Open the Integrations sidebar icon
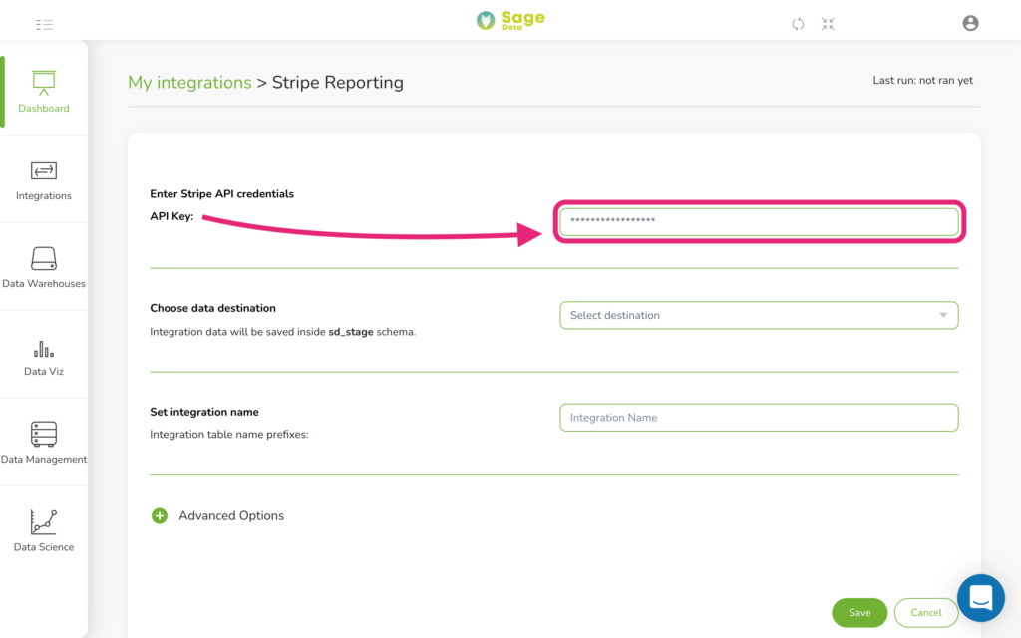The image size is (1021, 638). pyautogui.click(x=44, y=170)
